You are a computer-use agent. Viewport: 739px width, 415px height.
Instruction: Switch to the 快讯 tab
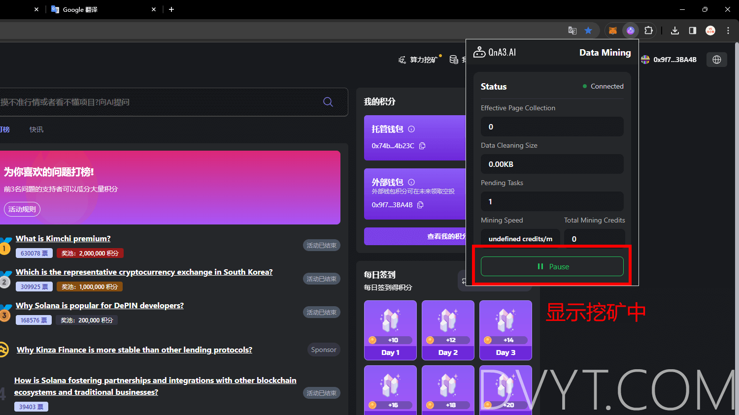pos(36,129)
